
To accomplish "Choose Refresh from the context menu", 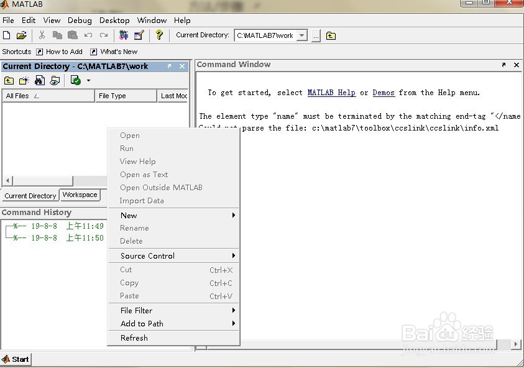I will [x=174, y=338].
